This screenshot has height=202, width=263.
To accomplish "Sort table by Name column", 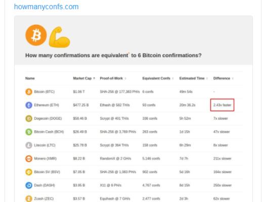I will tap(30, 78).
